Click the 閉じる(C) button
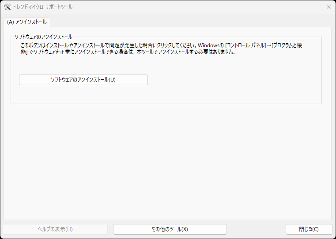Image resolution: width=336 pixels, height=239 pixels. pos(309,229)
